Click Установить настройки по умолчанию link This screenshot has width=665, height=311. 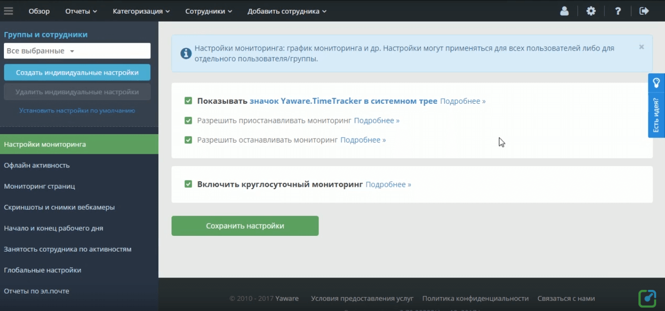77,111
